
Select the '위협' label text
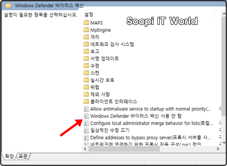click(x=95, y=87)
